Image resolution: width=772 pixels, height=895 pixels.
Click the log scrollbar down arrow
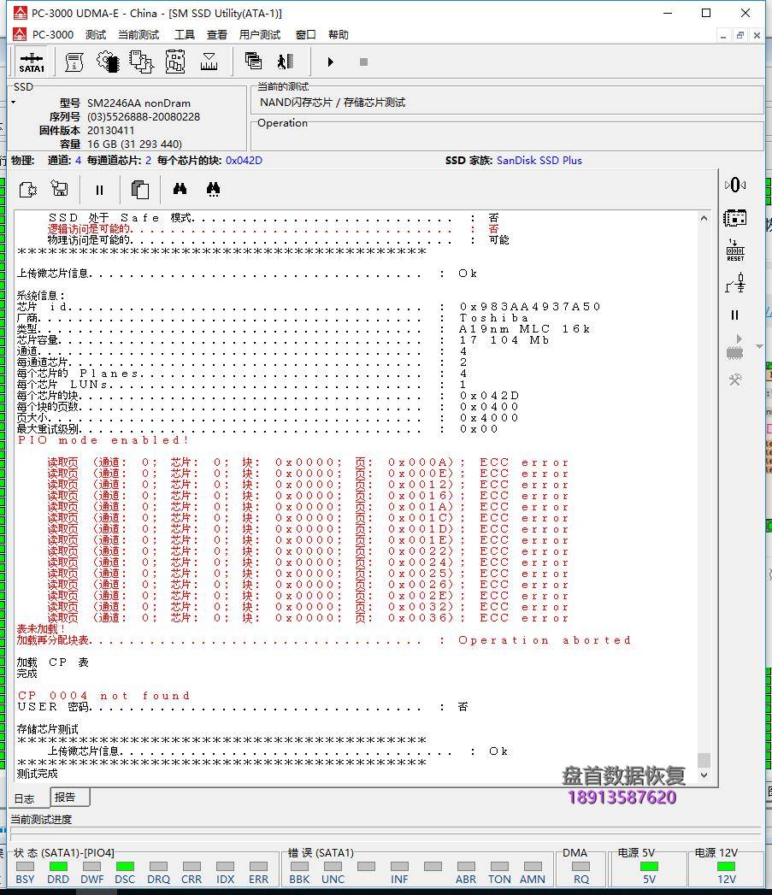704,775
